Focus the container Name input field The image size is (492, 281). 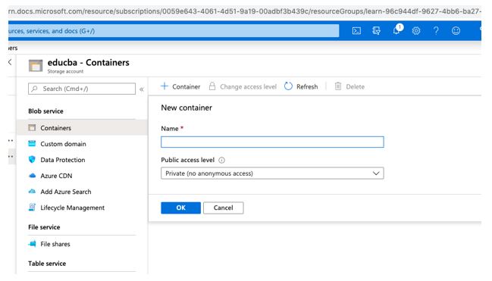click(x=272, y=142)
